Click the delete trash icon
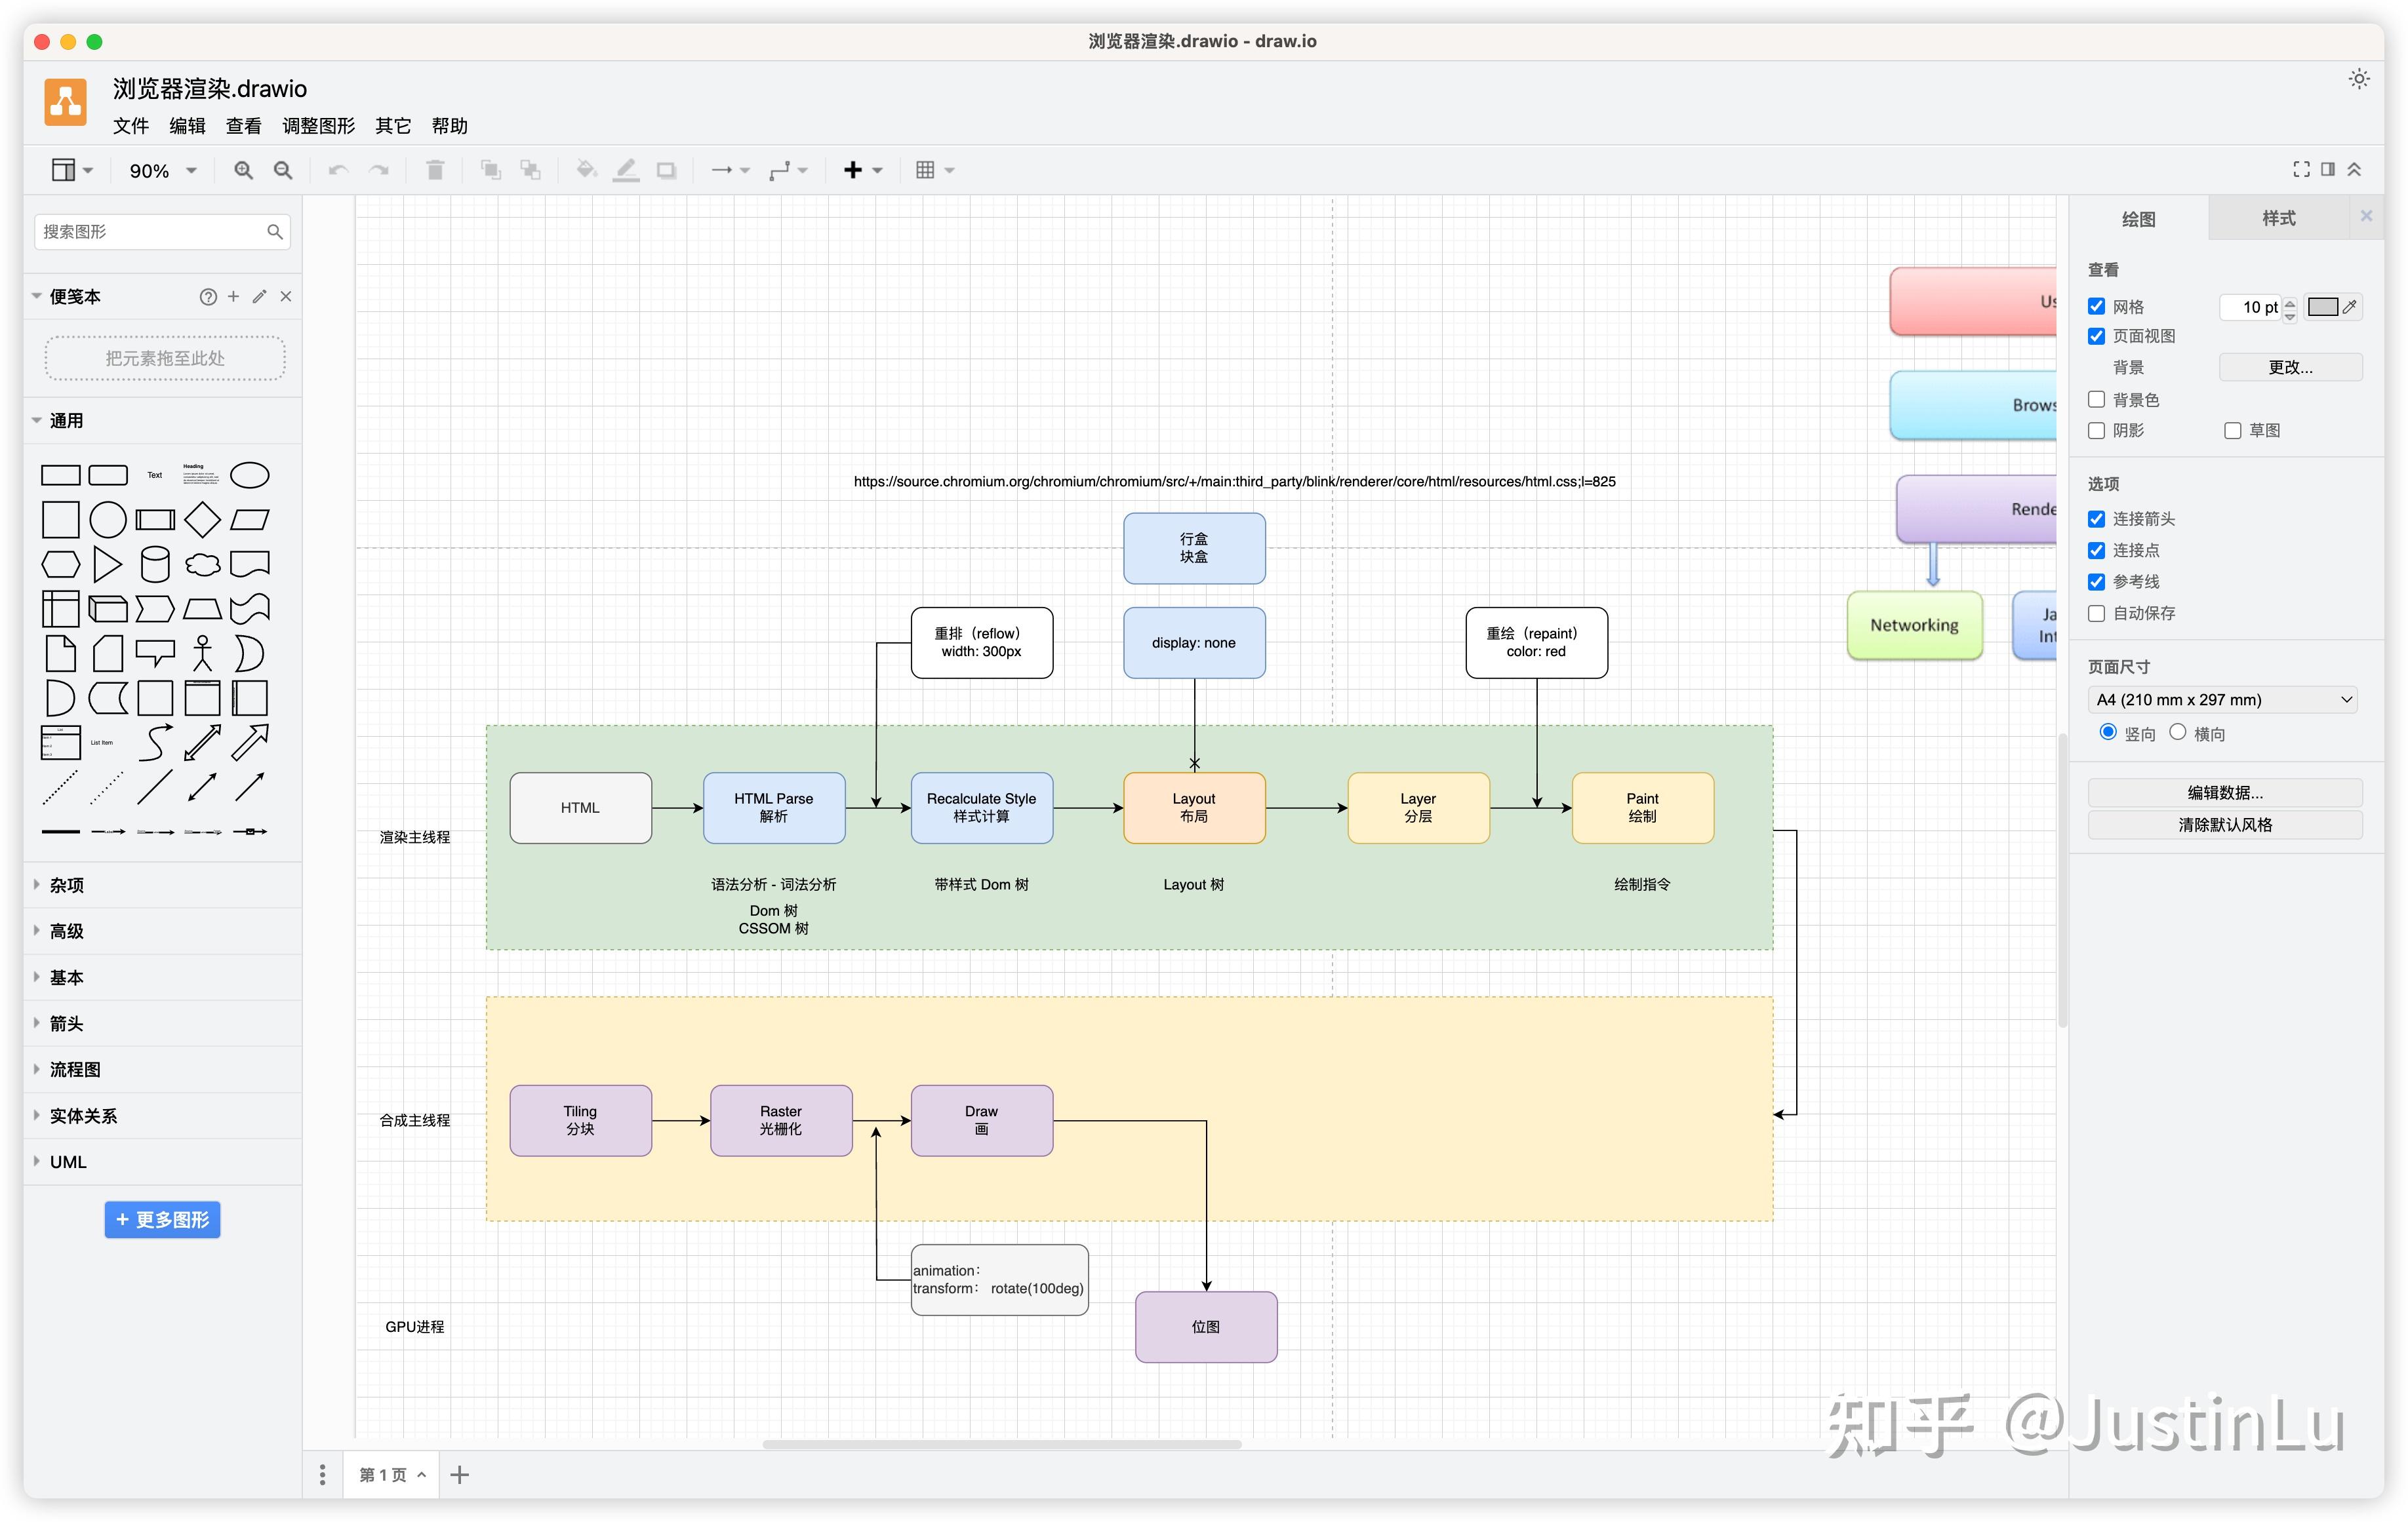The image size is (2408, 1522). click(x=435, y=170)
